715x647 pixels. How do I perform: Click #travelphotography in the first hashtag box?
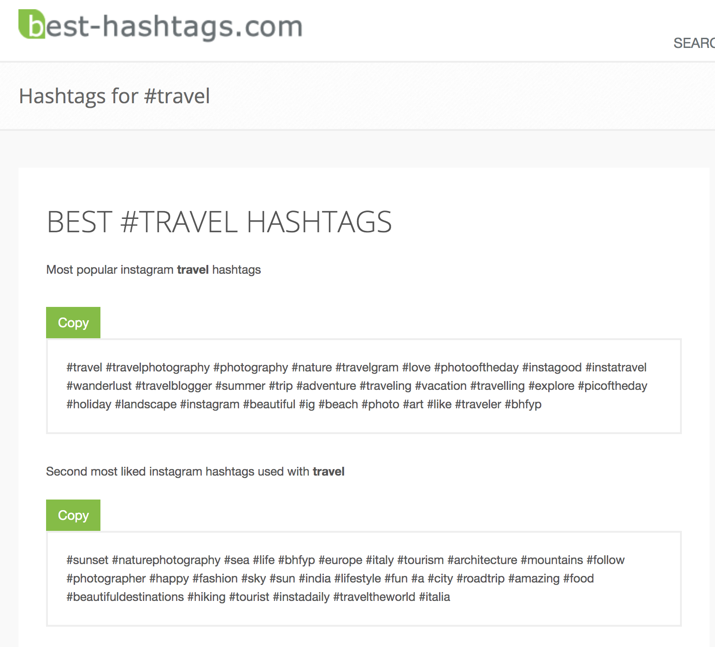(158, 368)
